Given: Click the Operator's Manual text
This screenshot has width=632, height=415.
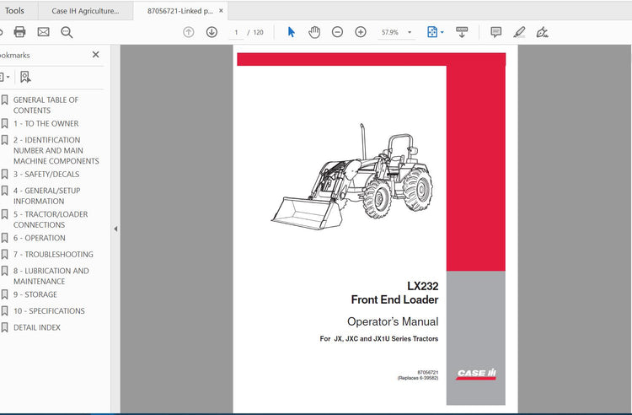Looking at the screenshot, I should click(x=393, y=321).
